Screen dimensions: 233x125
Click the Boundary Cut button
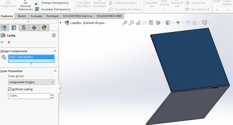[197, 9]
